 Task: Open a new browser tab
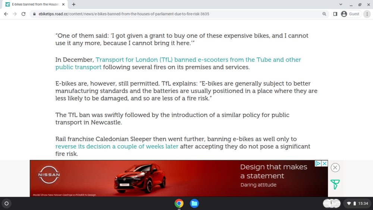click(74, 4)
